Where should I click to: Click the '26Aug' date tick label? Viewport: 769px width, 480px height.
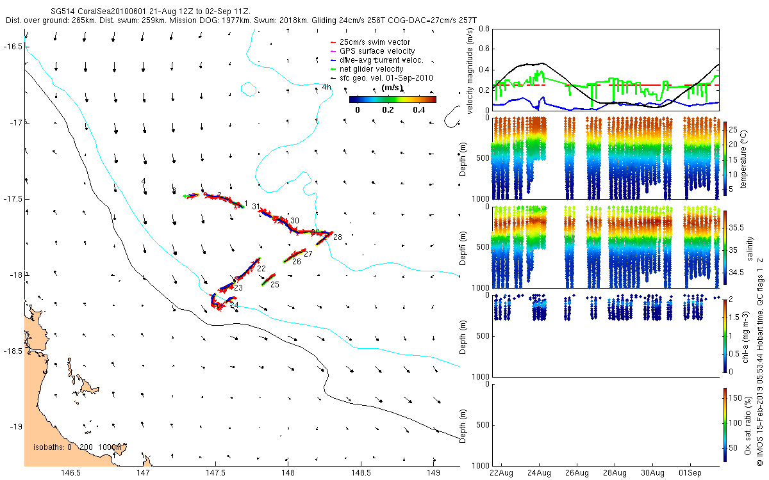click(576, 473)
